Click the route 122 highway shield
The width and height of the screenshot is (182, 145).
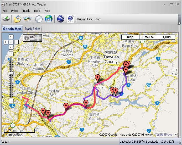(x=12, y=105)
